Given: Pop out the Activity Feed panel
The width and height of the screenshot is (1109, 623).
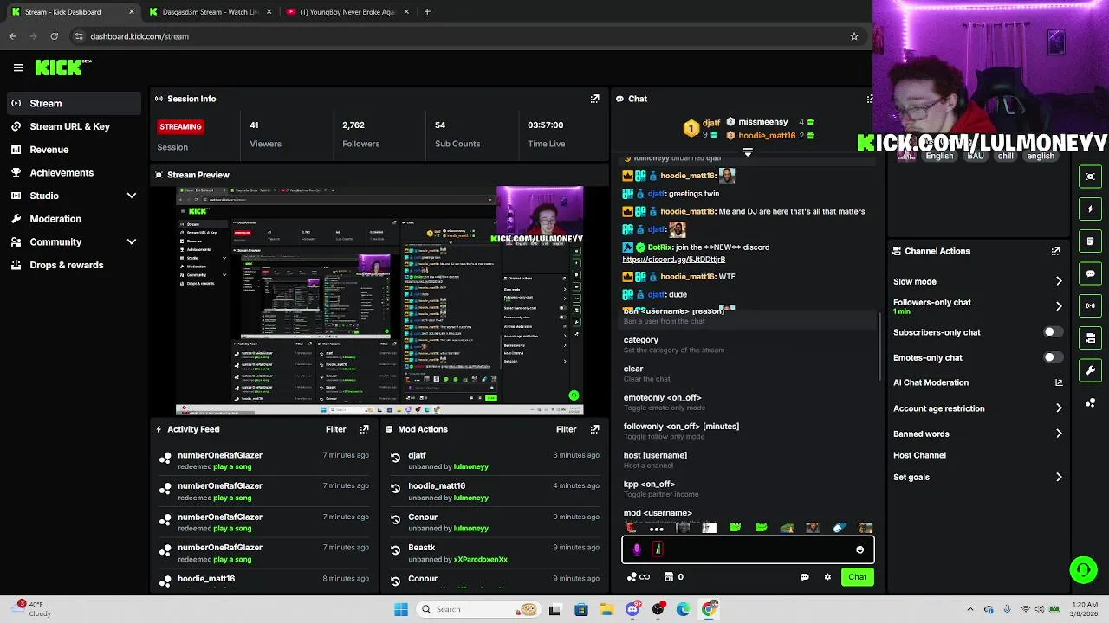Looking at the screenshot, I should pos(364,429).
